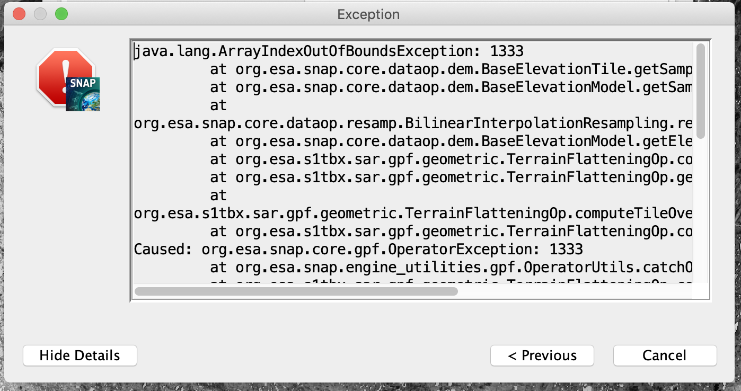Click the OperatorUtils.catchO stack trace line
Screen dimensions: 741x391
pyautogui.click(x=451, y=267)
